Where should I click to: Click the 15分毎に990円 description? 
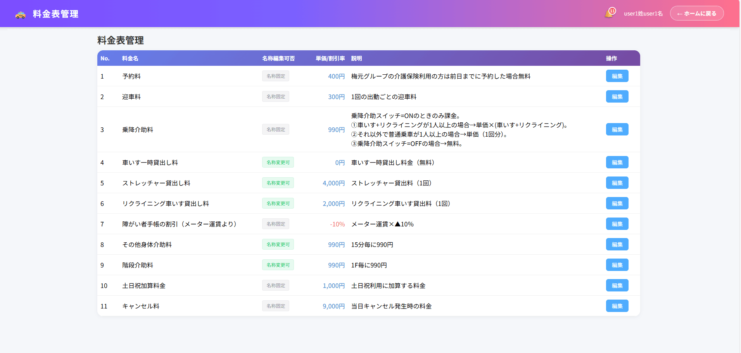pos(372,245)
